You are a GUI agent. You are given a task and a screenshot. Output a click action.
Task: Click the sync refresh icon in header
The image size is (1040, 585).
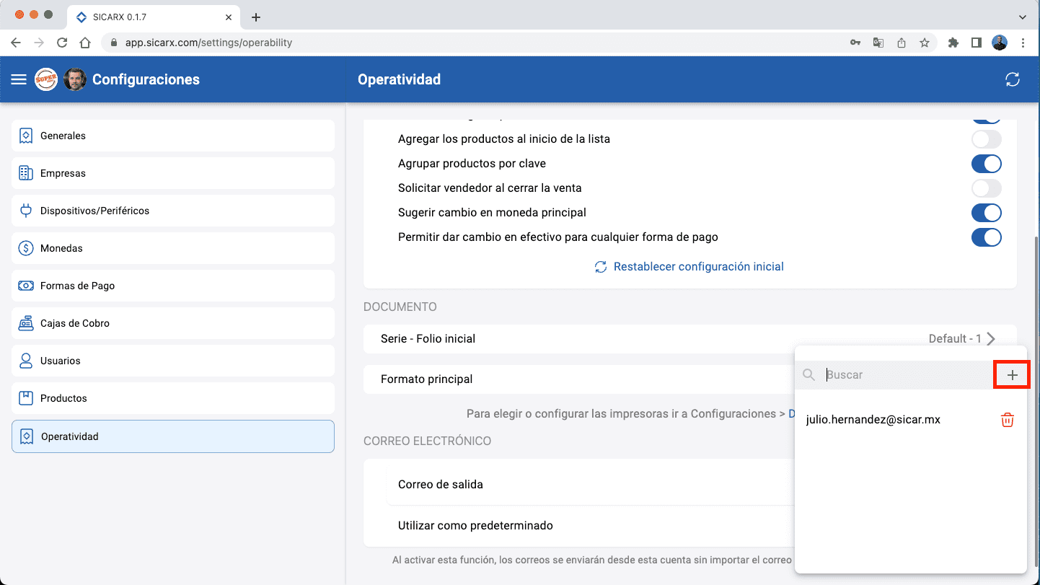[1012, 79]
